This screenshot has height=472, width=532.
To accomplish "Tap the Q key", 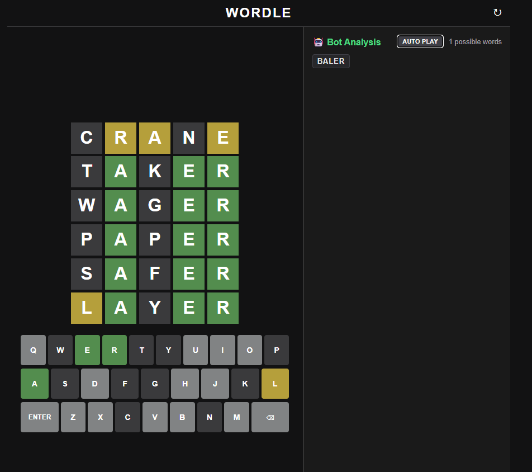I will (x=34, y=350).
